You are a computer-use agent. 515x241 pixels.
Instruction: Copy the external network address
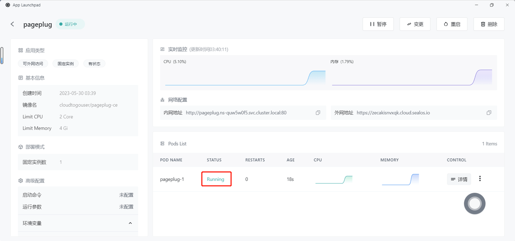tap(489, 113)
